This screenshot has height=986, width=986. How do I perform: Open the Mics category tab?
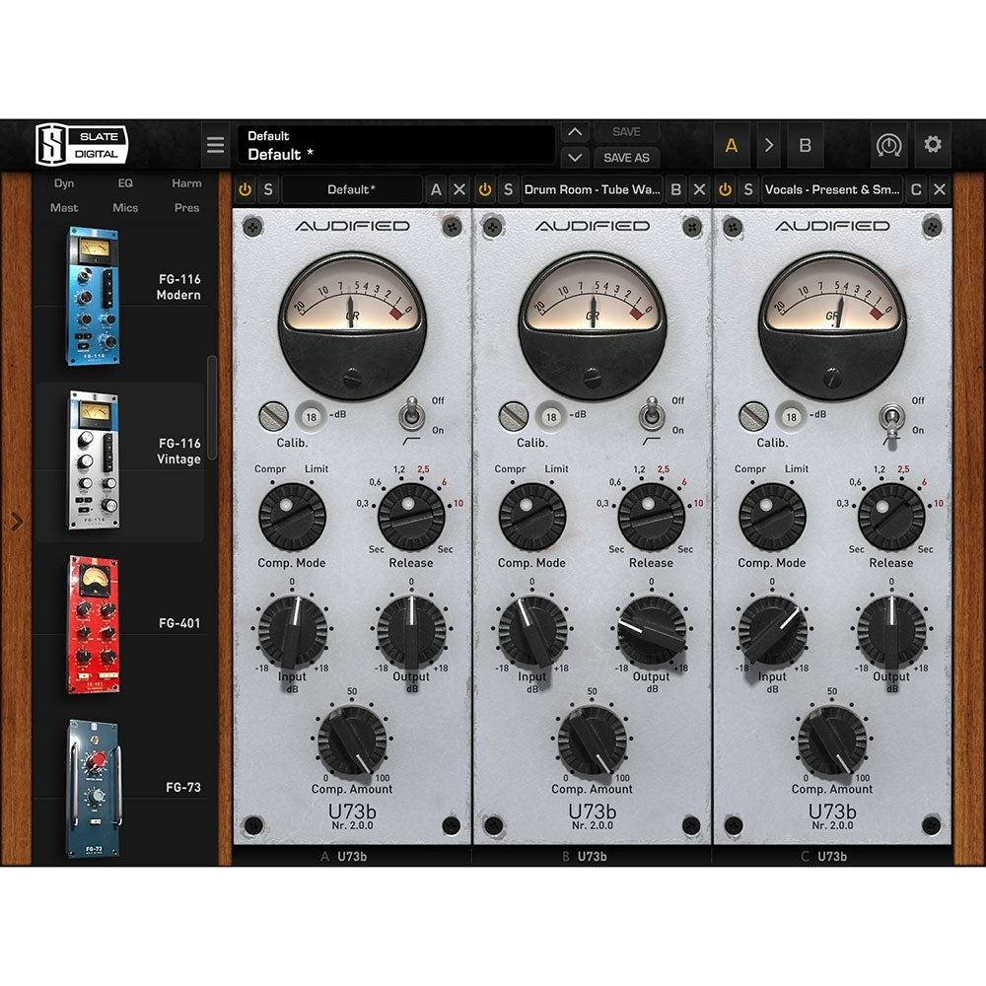point(125,207)
